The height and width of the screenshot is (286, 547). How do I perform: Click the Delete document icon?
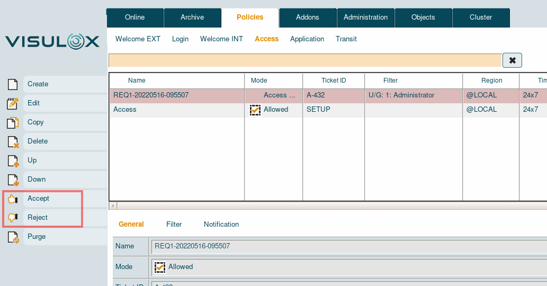(x=13, y=141)
